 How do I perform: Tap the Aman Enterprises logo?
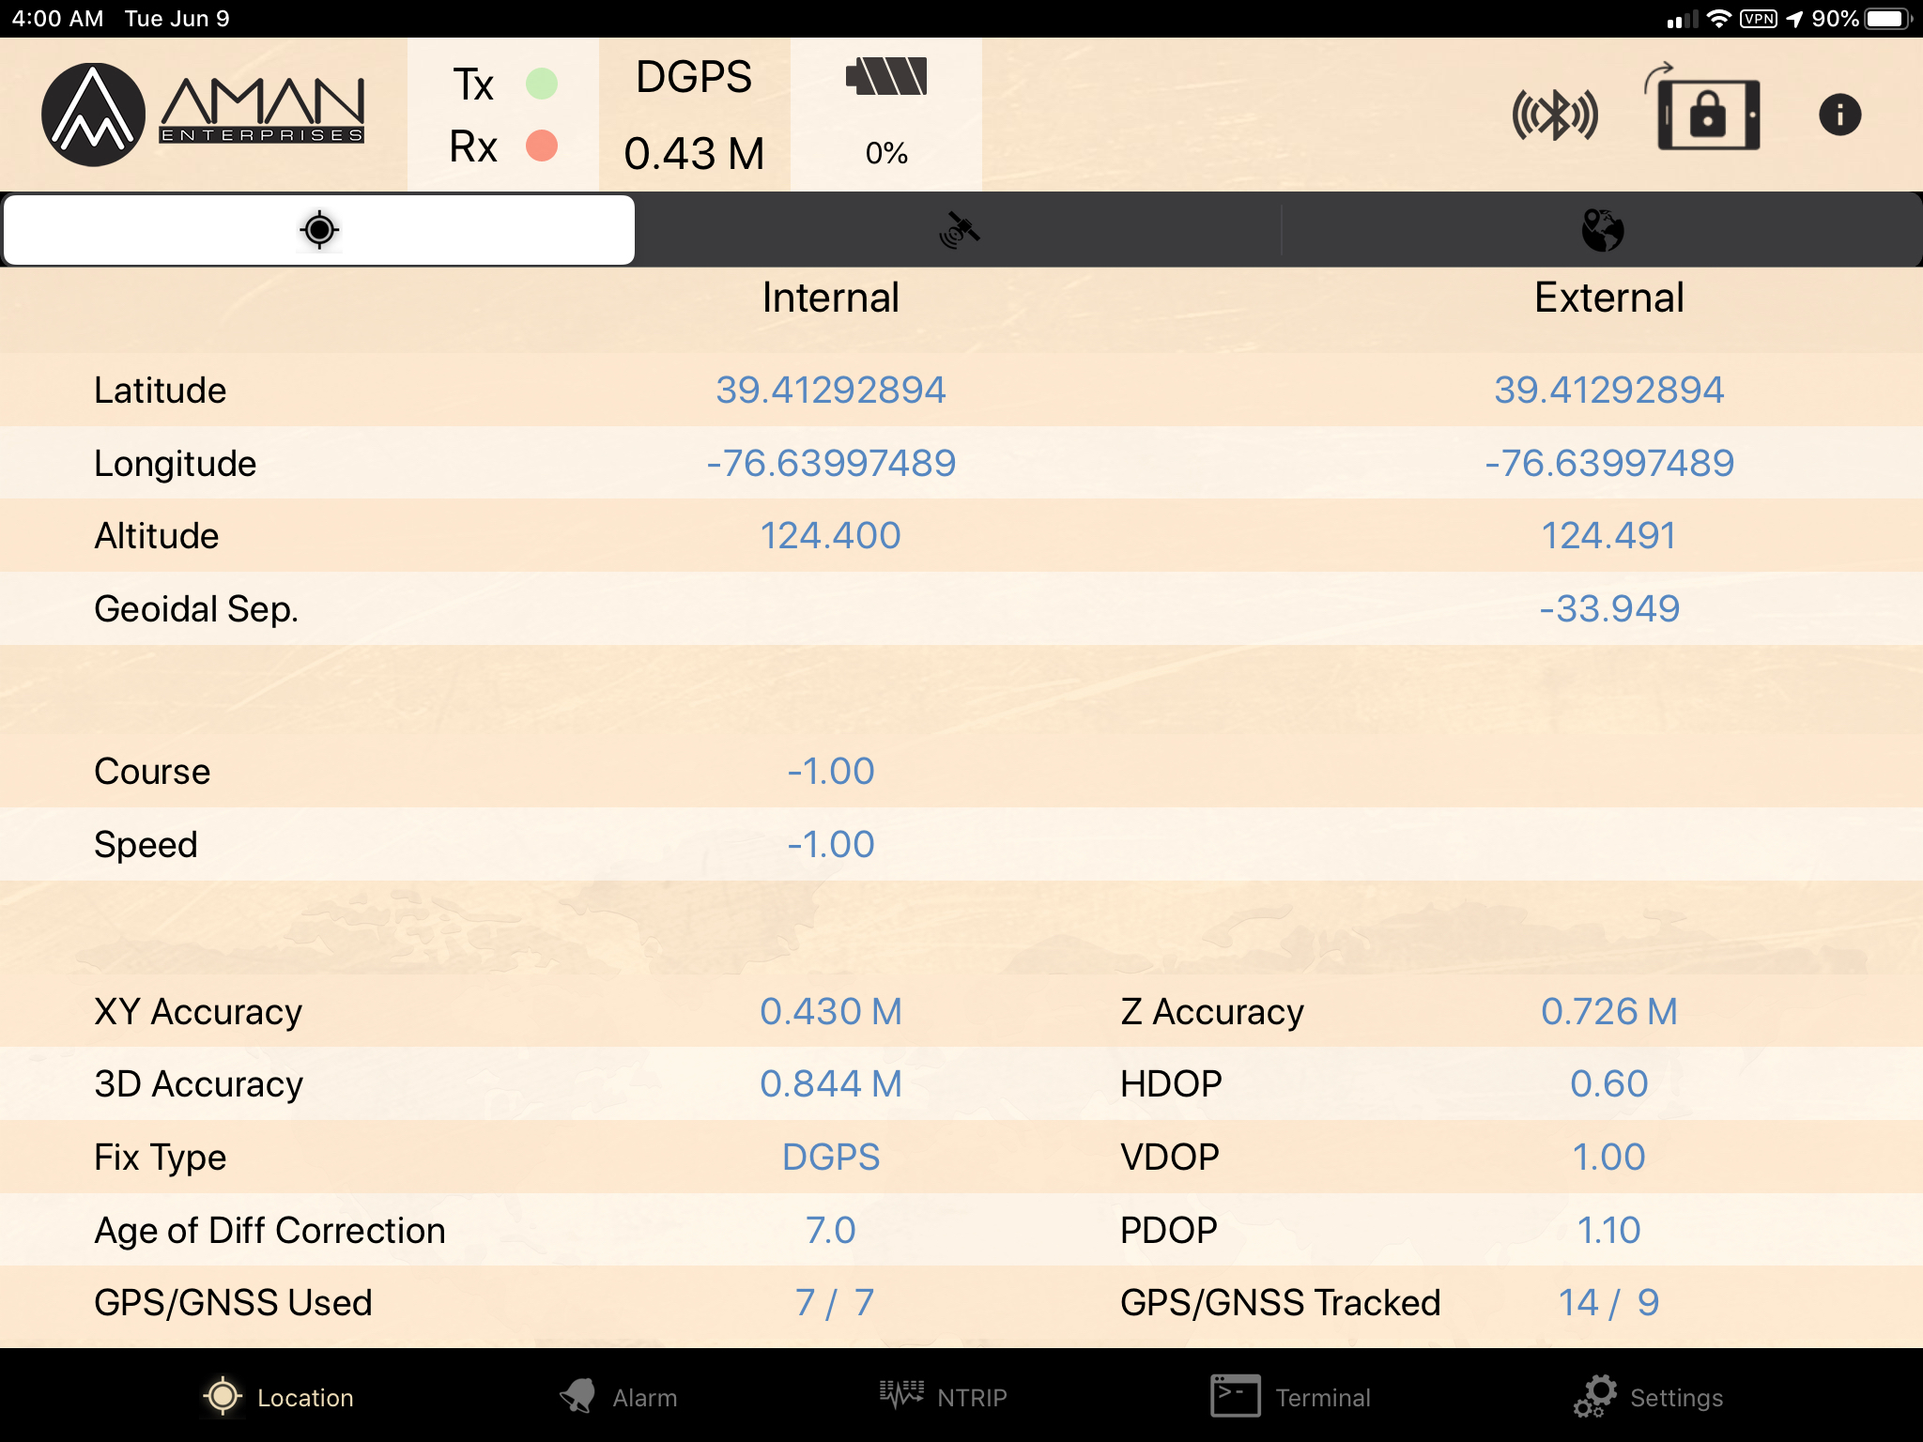click(204, 115)
